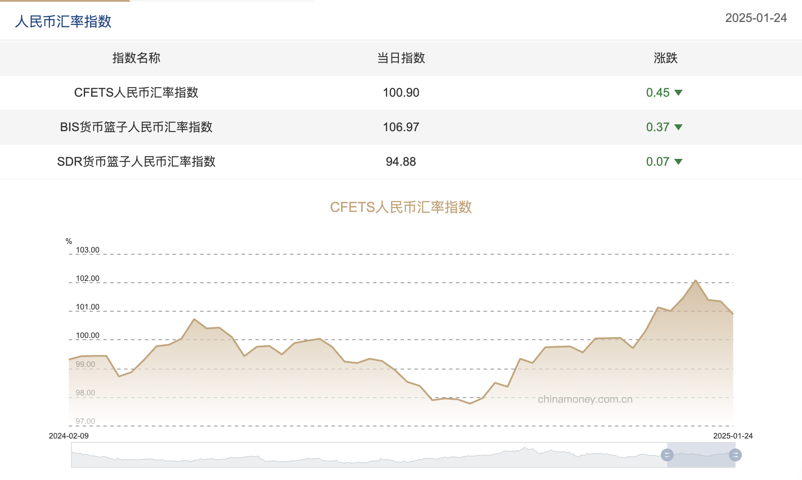Click the down arrow beside 0.07
This screenshot has width=802, height=480.
[678, 162]
